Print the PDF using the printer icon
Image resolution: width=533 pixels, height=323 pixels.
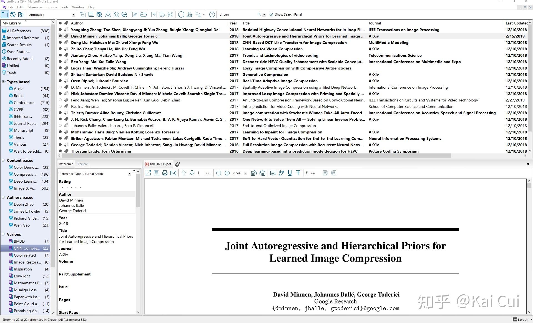click(165, 173)
